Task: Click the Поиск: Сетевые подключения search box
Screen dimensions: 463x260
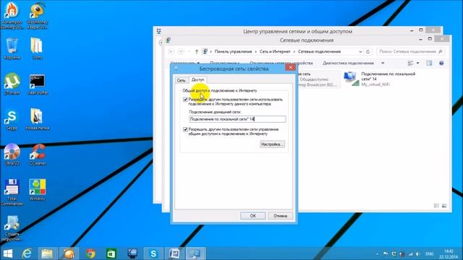Action: pos(410,51)
